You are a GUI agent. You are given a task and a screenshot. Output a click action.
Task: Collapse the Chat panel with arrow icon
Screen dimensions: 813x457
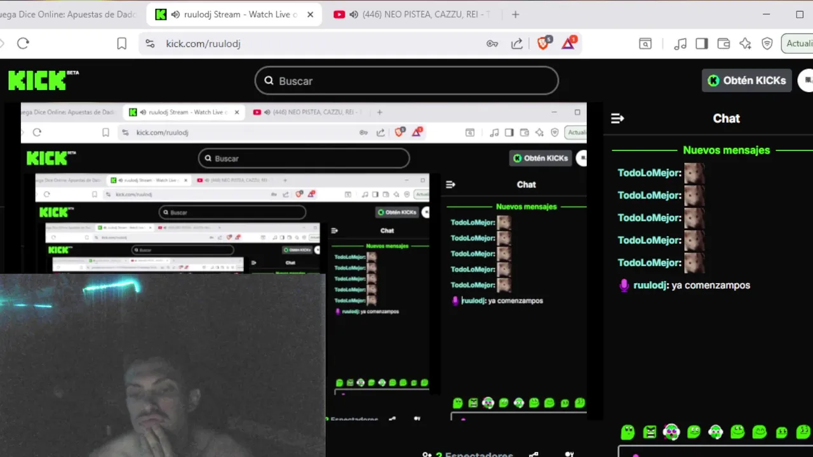617,118
